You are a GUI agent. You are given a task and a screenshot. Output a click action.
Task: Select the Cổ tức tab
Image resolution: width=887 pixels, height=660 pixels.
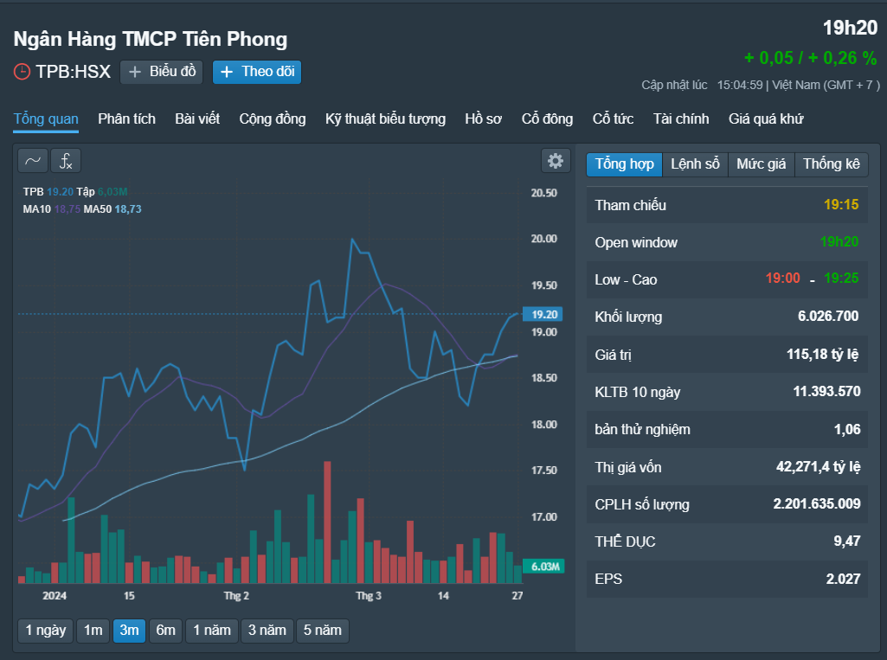(x=614, y=119)
